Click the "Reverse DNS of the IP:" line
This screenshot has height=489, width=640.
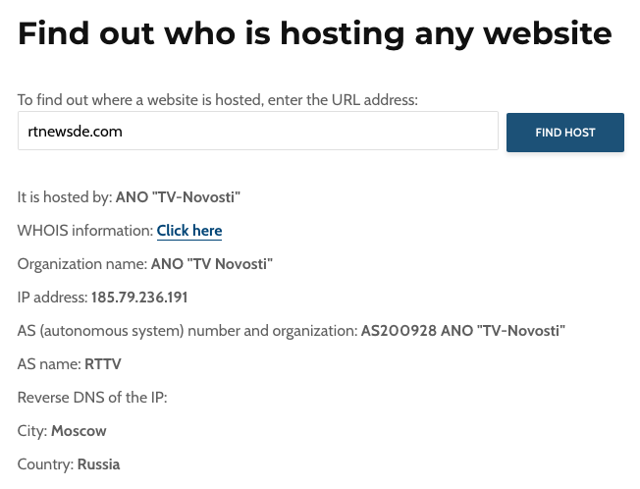point(92,398)
